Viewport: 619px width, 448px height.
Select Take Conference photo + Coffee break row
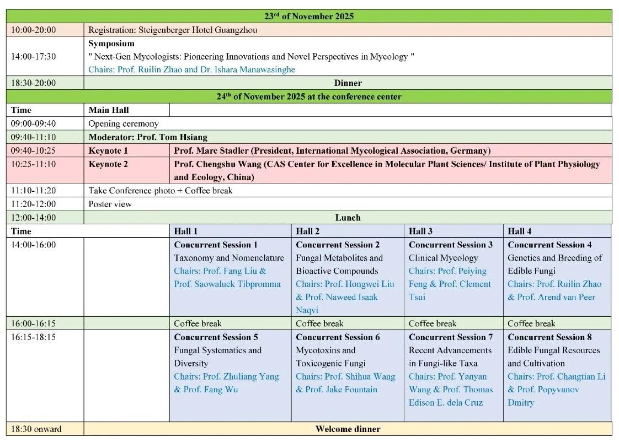point(160,191)
